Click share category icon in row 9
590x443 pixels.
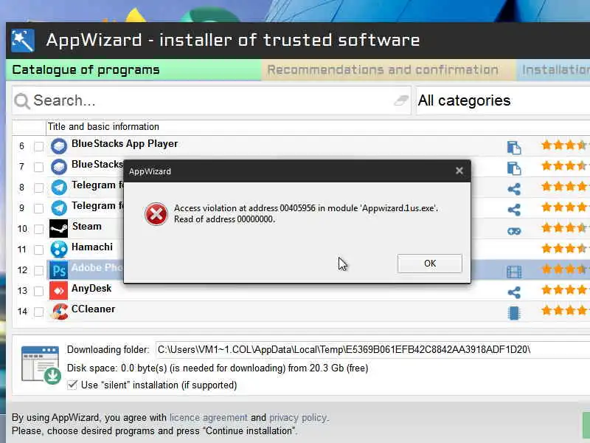[514, 210]
